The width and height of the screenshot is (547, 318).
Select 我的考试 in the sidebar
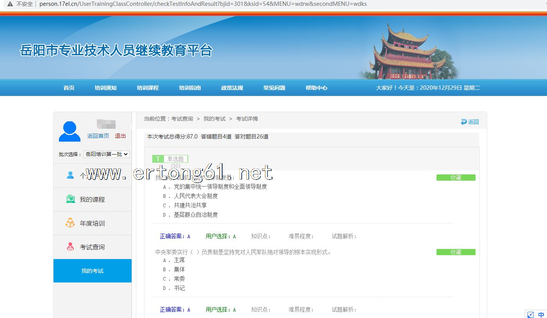point(93,271)
